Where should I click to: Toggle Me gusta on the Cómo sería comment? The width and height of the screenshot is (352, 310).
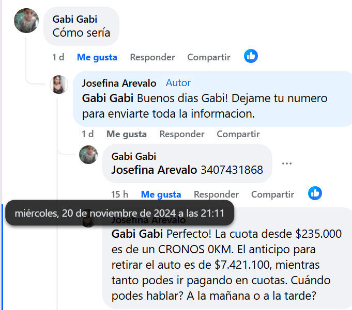97,57
